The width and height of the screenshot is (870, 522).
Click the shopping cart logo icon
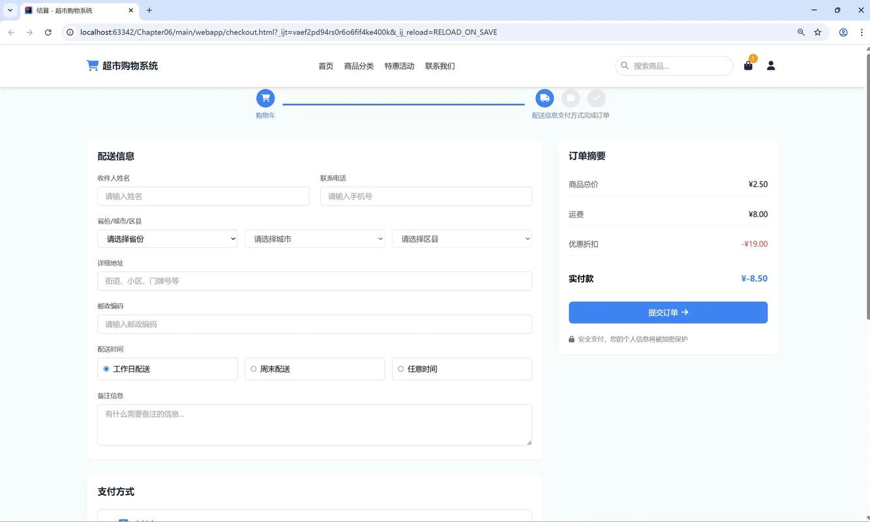pos(92,64)
